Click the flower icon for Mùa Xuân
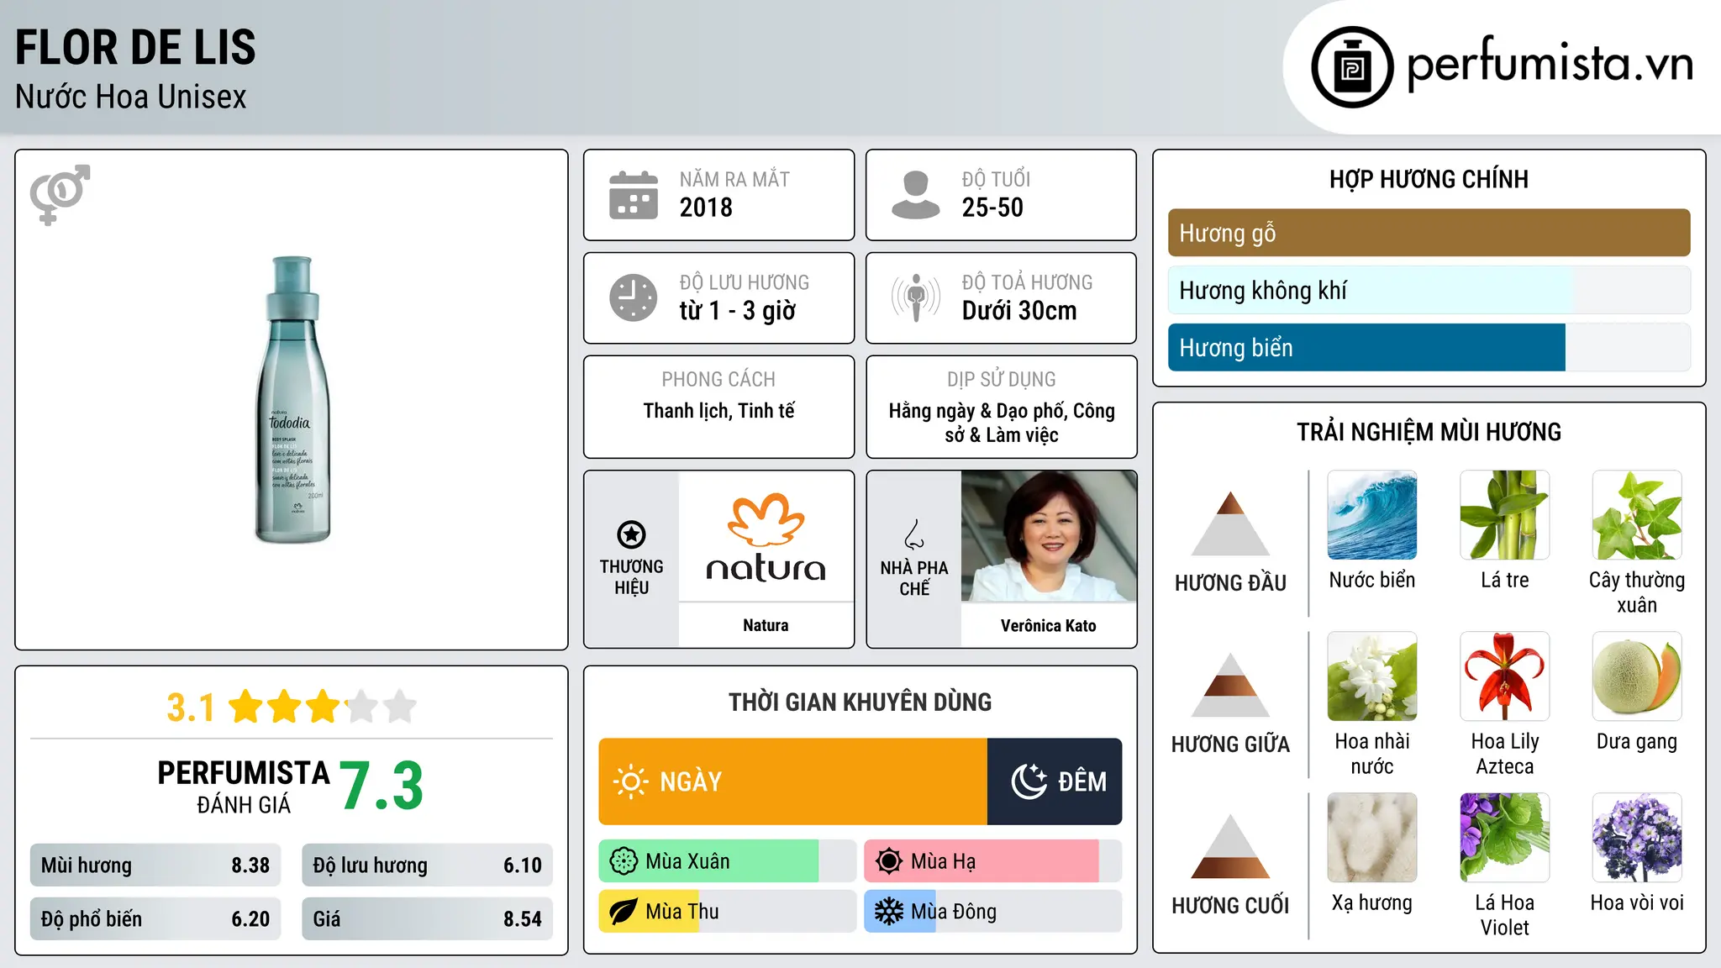1721x968 pixels. tap(624, 861)
